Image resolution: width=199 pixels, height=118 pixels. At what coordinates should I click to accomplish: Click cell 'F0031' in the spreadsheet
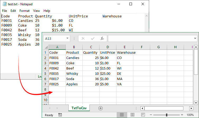click(x=57, y=58)
